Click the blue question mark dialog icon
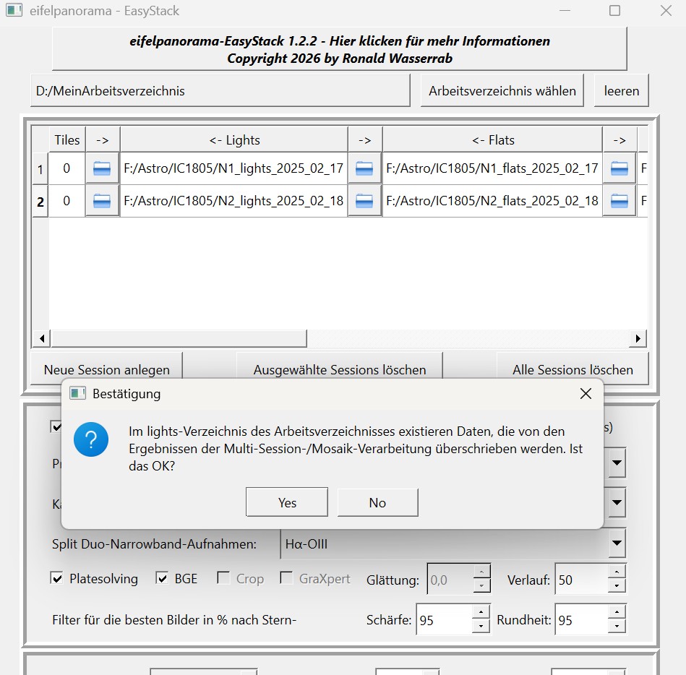The image size is (686, 675). pos(91,440)
